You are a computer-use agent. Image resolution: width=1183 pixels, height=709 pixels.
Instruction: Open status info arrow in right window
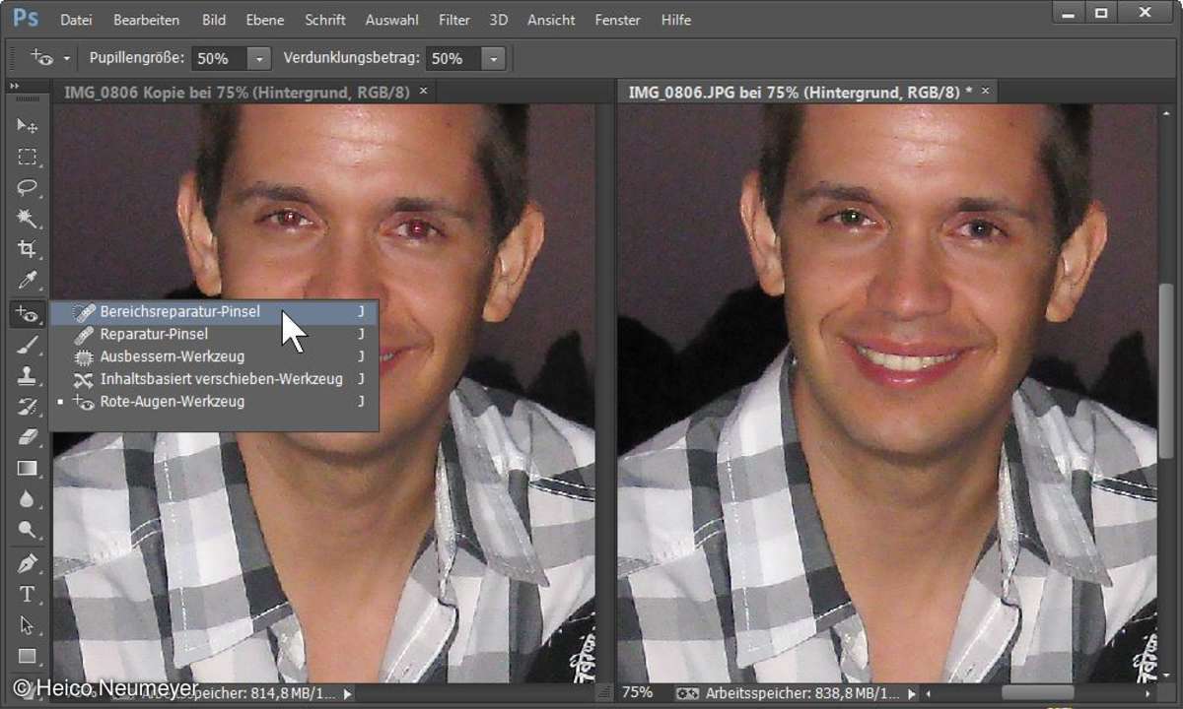[912, 693]
